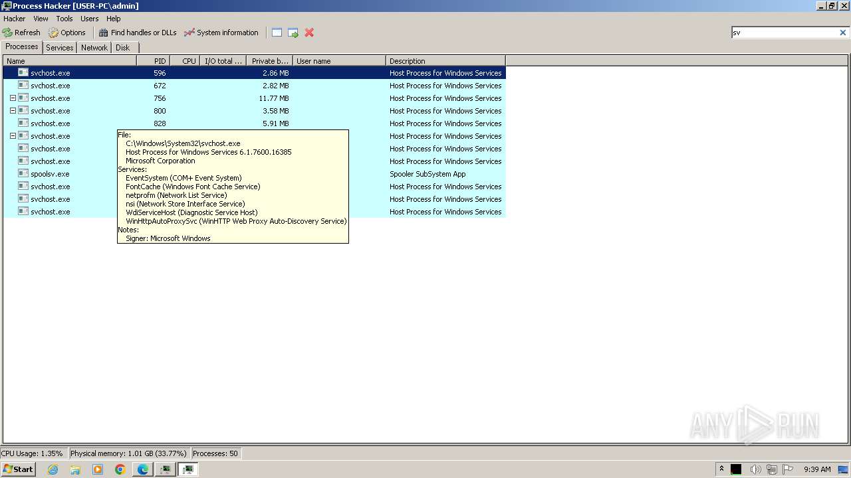The width and height of the screenshot is (851, 478).
Task: Collapse the svchost.exe node directly below PID 828
Action: pyautogui.click(x=13, y=135)
